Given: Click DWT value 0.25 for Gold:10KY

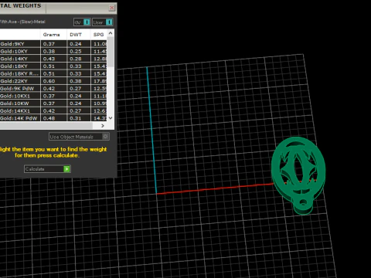Looking at the screenshot, I should [x=76, y=51].
